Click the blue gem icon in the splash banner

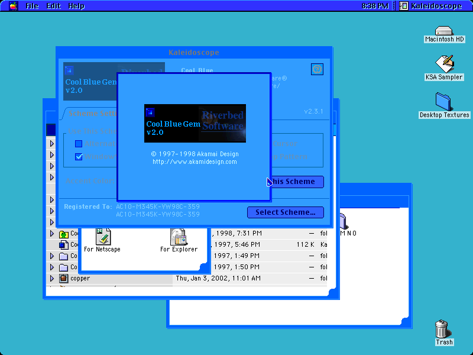(150, 112)
